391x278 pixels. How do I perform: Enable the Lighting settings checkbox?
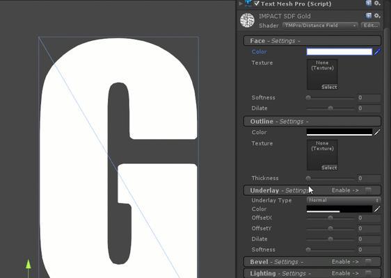(368, 273)
